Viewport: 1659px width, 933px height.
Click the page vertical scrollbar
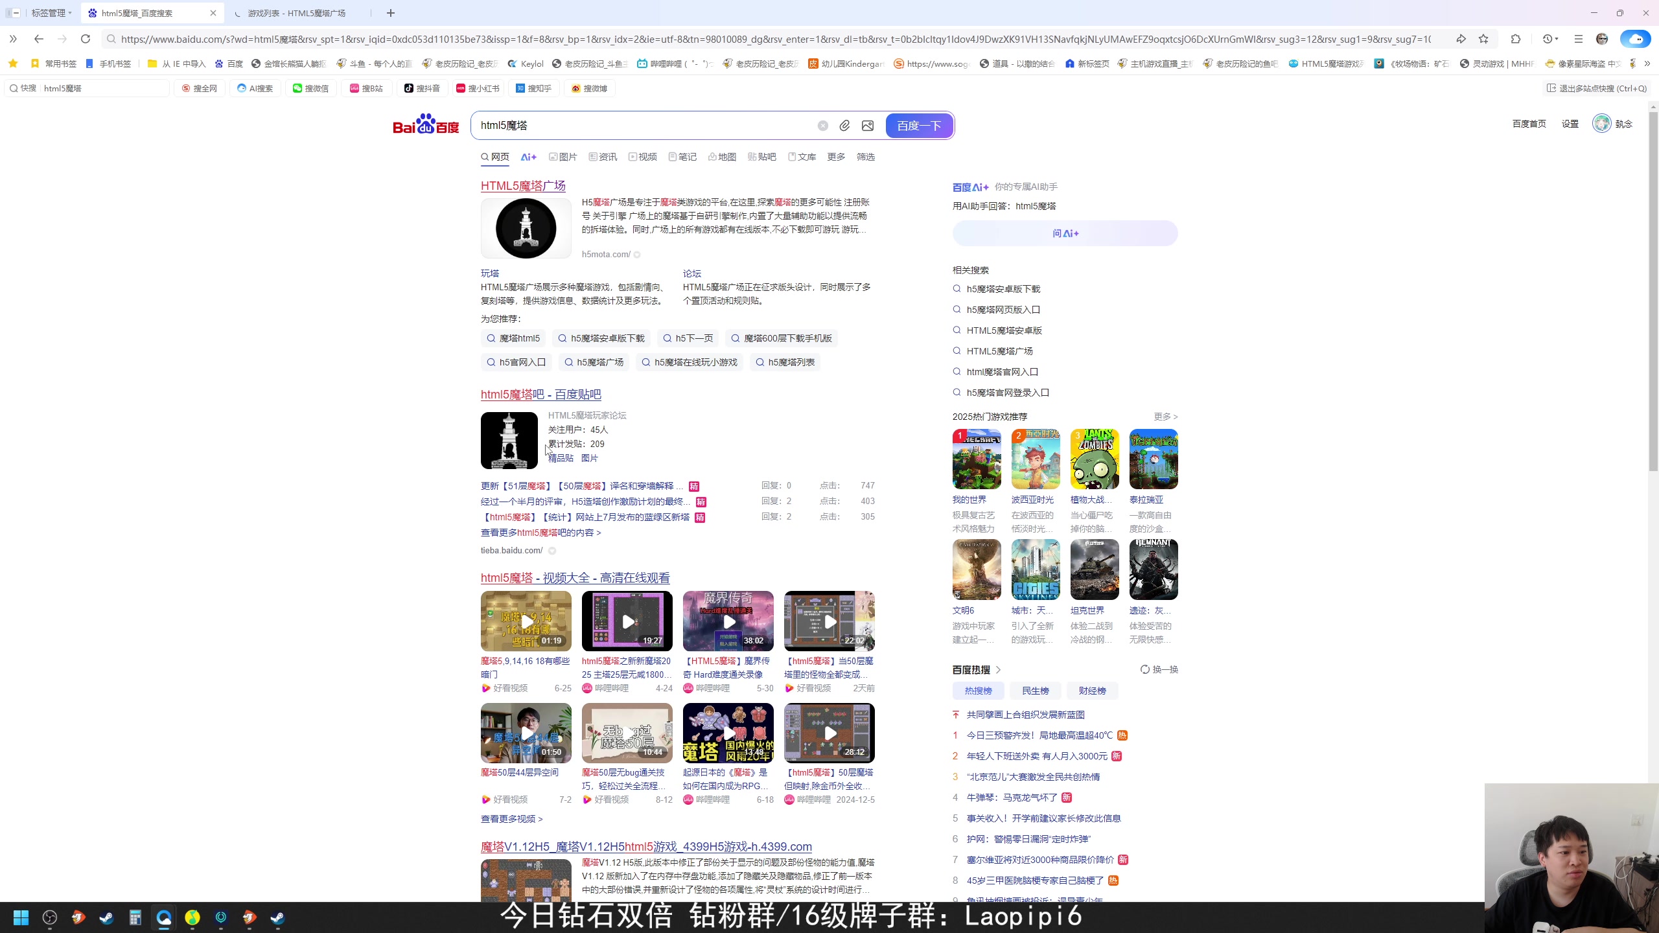(x=1653, y=292)
